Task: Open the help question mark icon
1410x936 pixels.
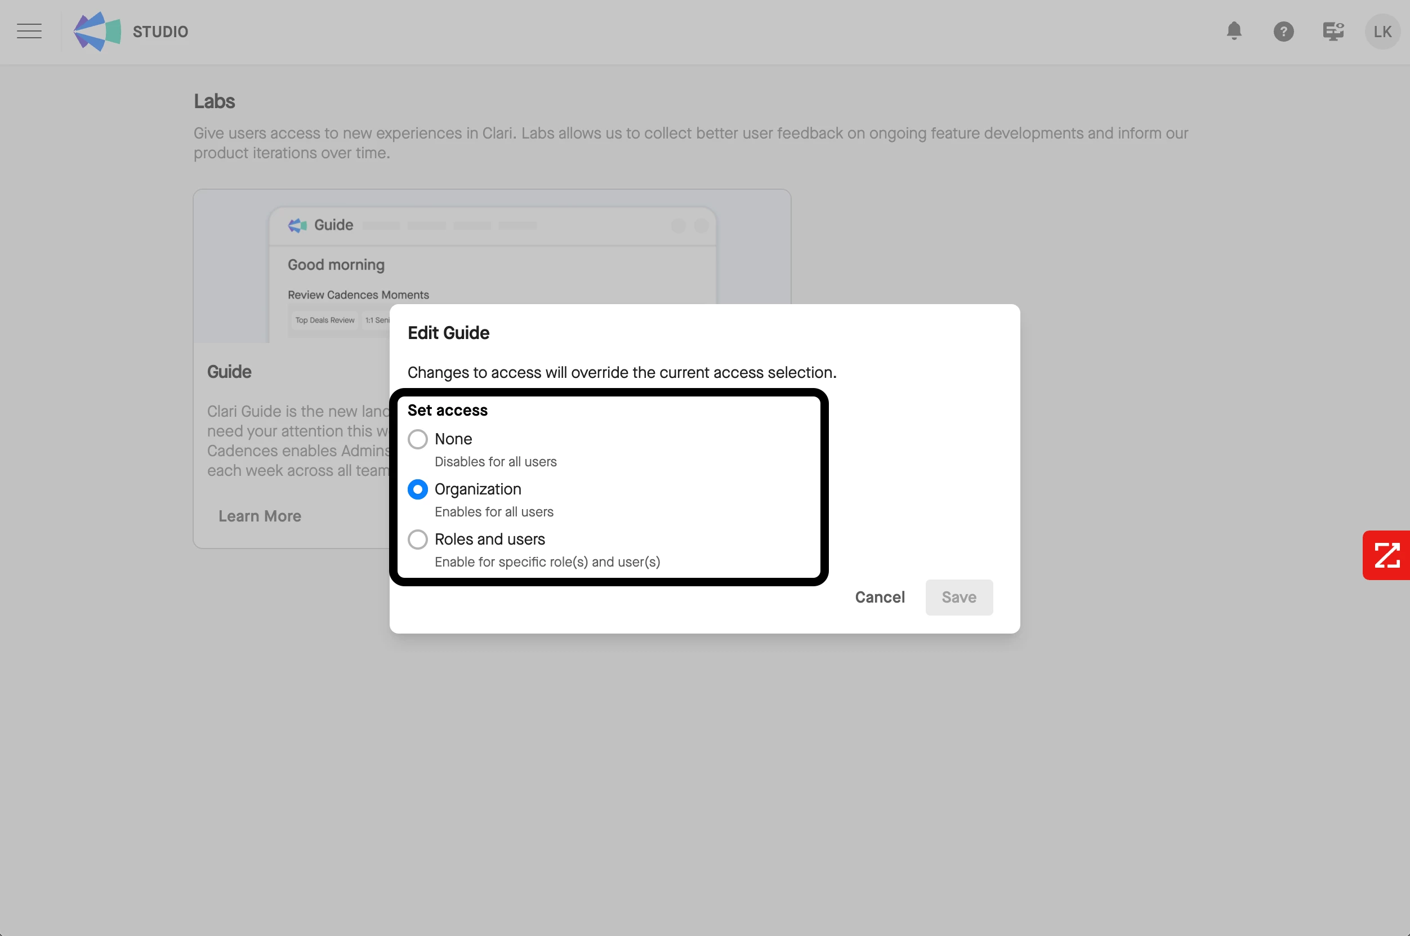Action: pyautogui.click(x=1283, y=32)
